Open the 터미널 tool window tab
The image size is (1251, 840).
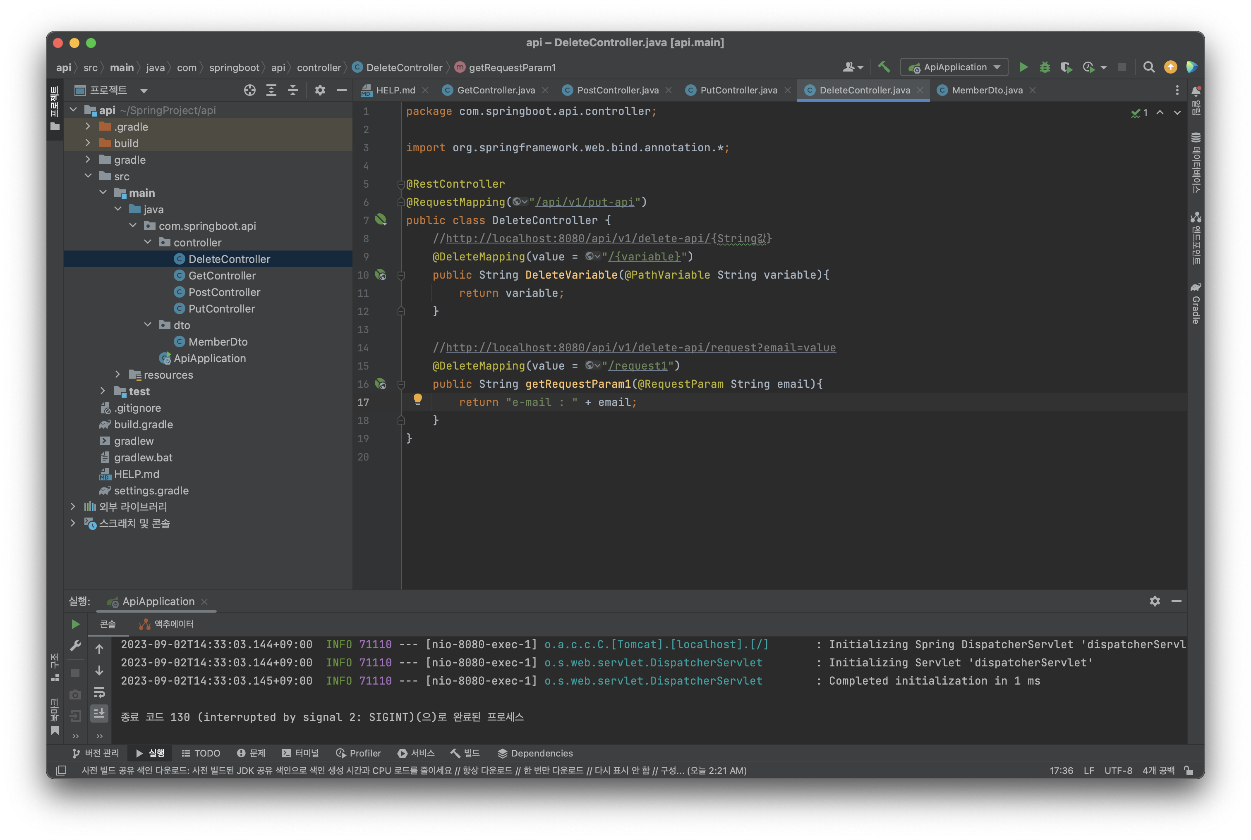(x=300, y=753)
